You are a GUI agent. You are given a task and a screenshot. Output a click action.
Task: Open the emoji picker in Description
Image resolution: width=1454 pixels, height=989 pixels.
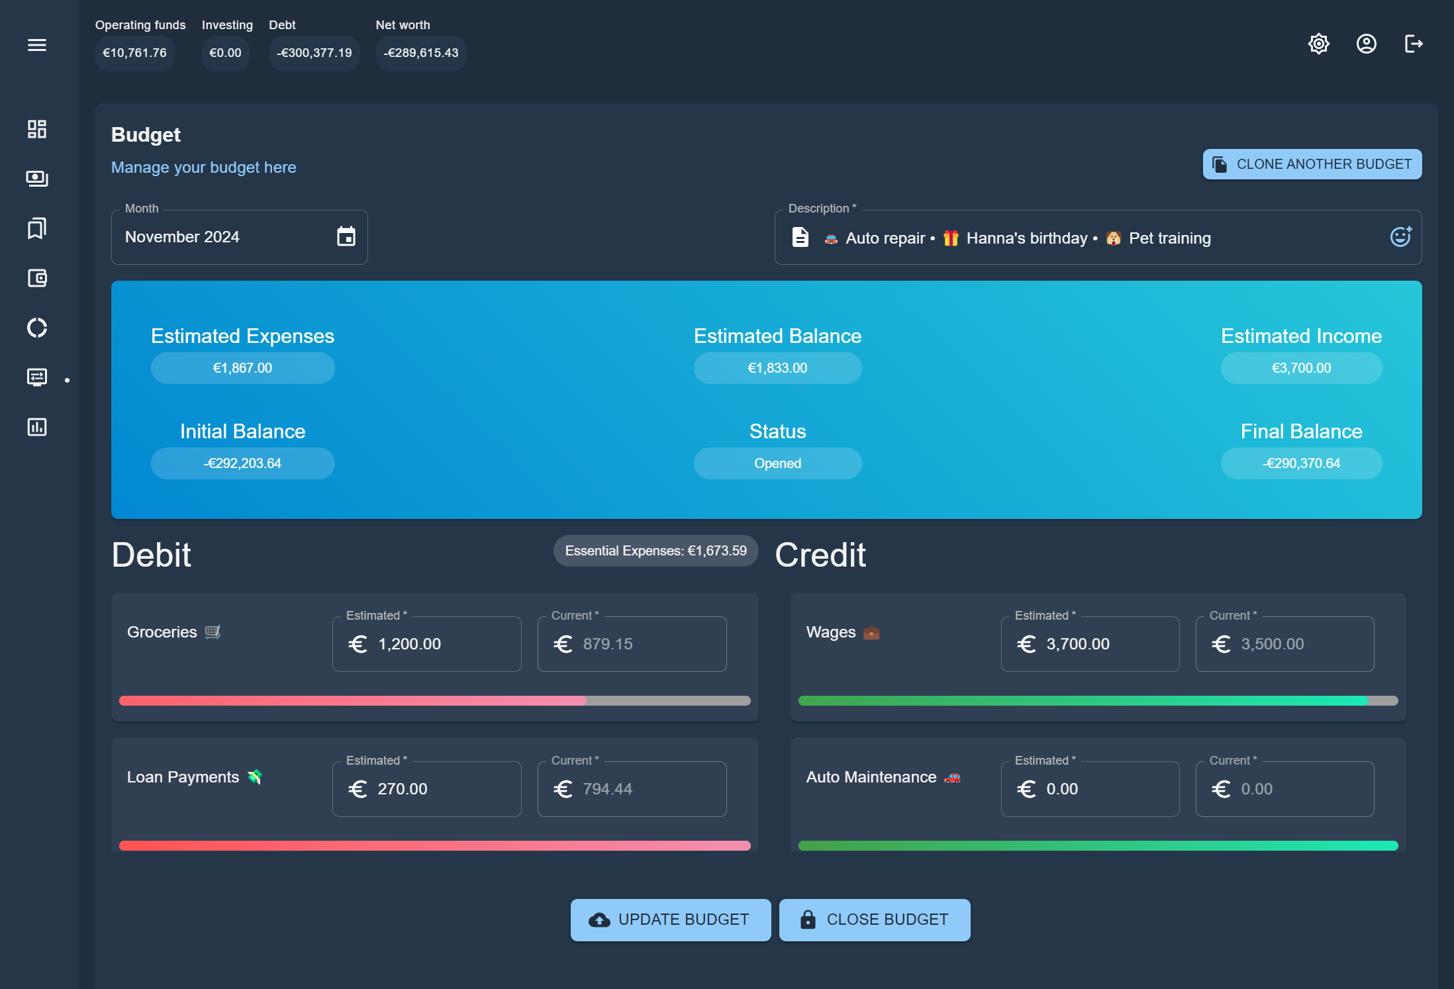(x=1400, y=237)
